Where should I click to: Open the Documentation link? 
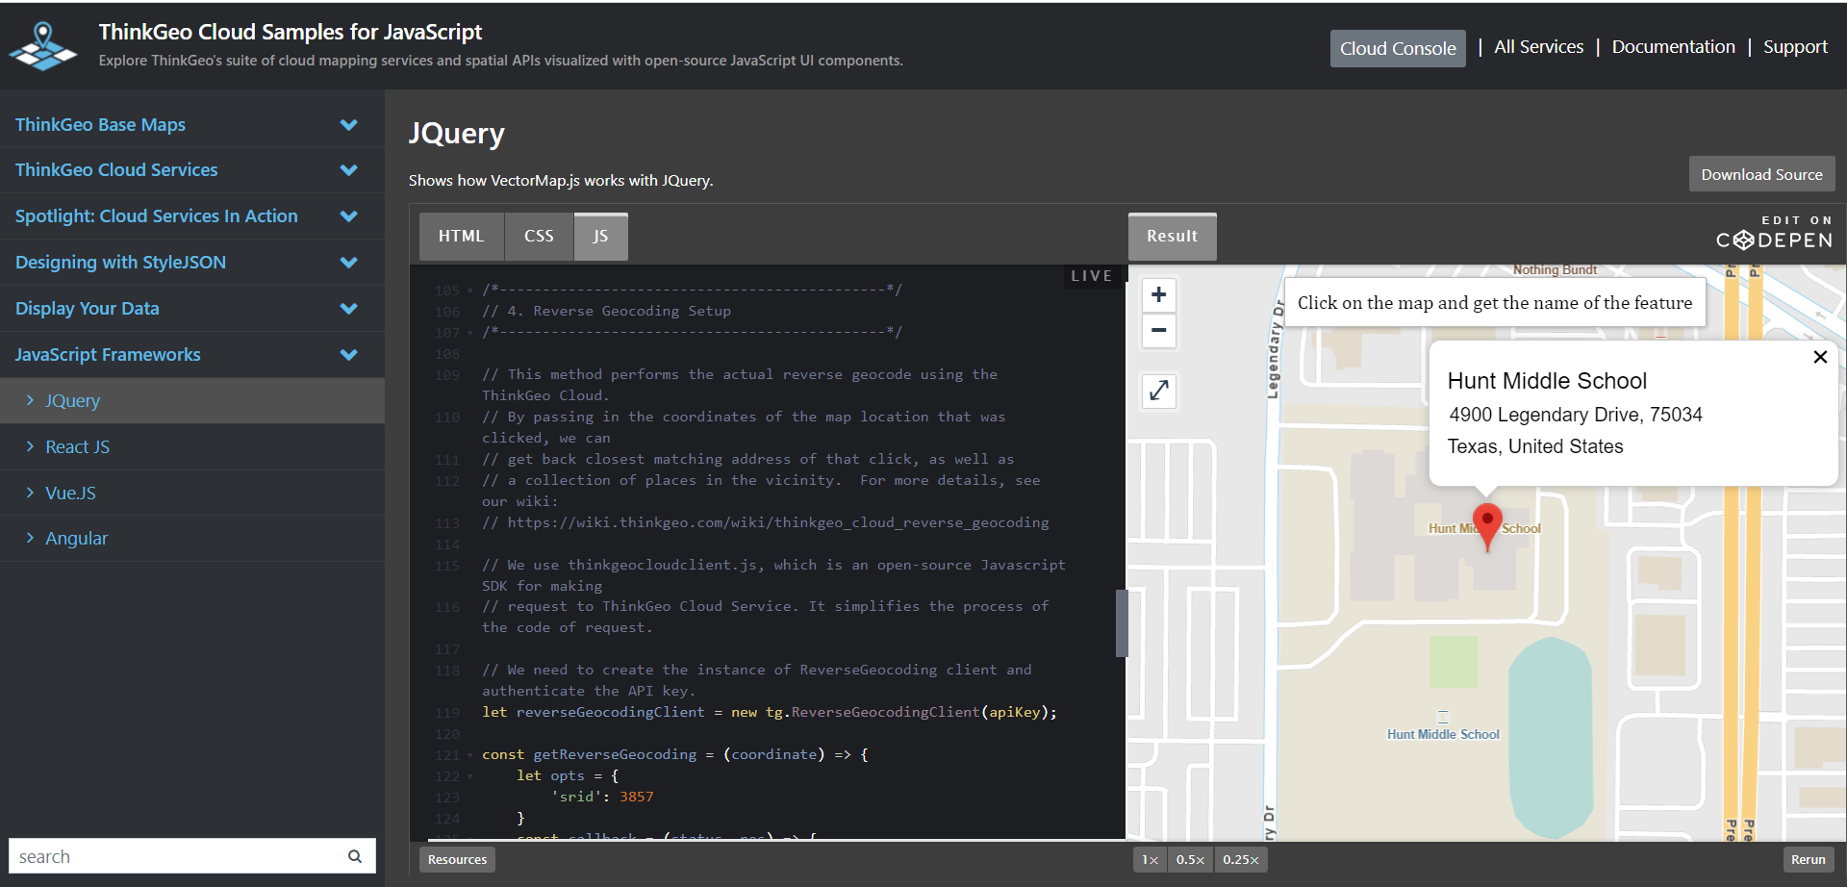[x=1673, y=47]
